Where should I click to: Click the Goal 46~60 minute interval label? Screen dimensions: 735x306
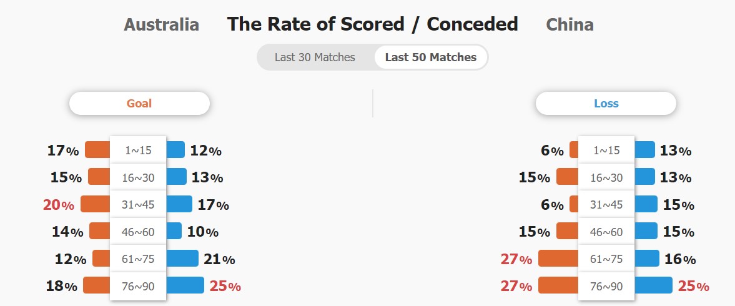138,232
